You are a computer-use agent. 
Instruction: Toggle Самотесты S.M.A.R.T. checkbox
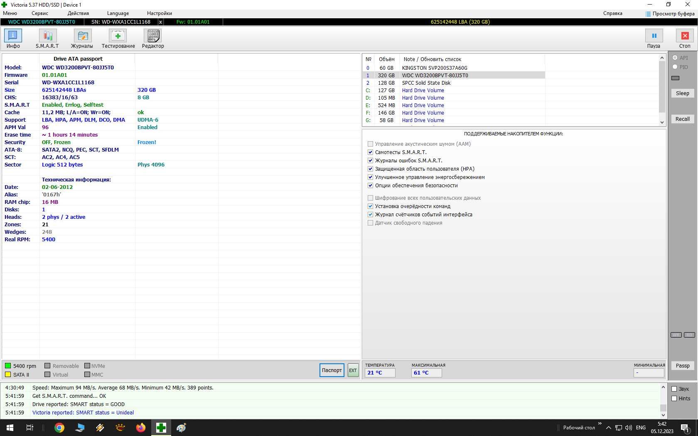coord(370,152)
